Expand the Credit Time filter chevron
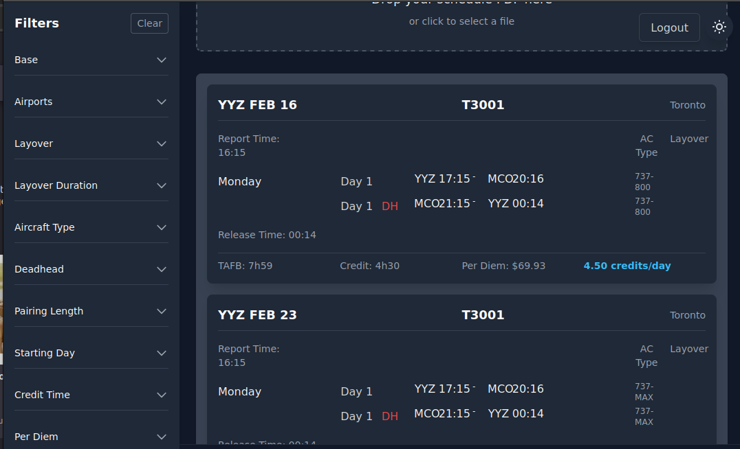Viewport: 740px width, 449px height. pyautogui.click(x=162, y=395)
